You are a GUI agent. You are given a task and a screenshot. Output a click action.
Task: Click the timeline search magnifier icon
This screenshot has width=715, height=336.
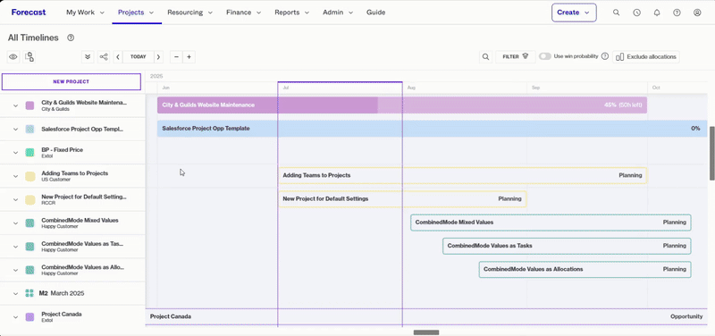pos(485,57)
